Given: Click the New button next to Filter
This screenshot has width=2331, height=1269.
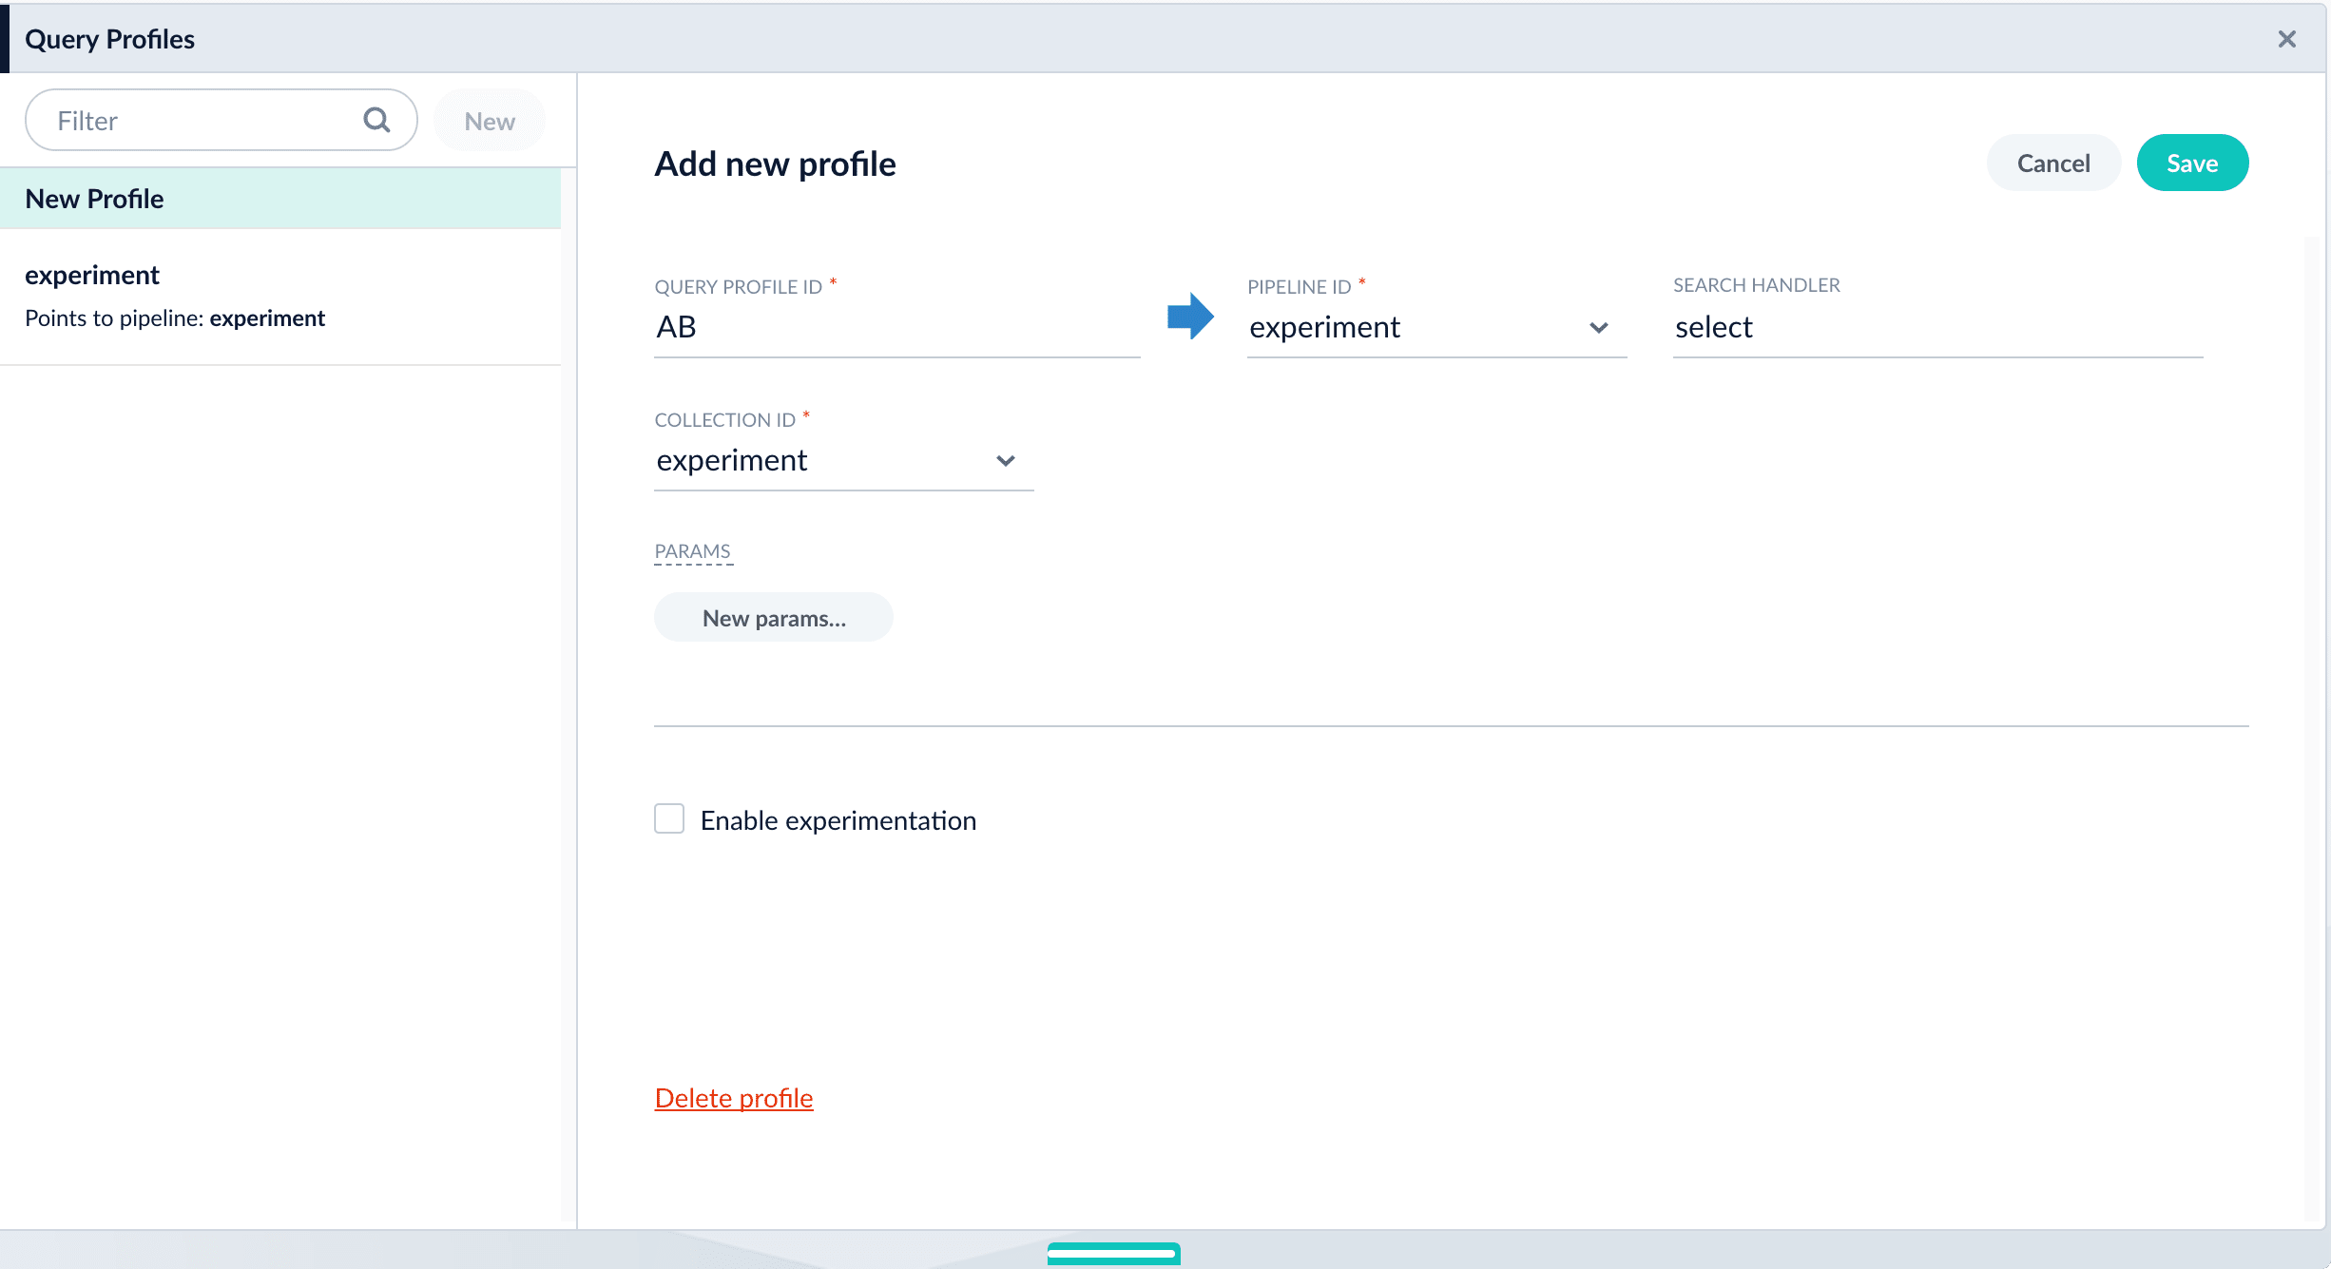Looking at the screenshot, I should [489, 121].
